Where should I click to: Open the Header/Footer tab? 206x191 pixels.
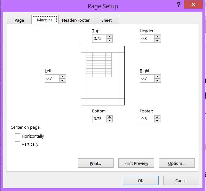pyautogui.click(x=76, y=20)
